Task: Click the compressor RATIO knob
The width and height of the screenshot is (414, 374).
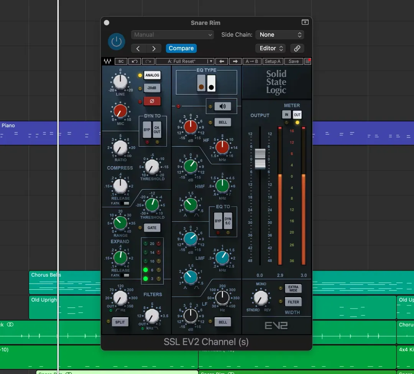Action: (120, 147)
